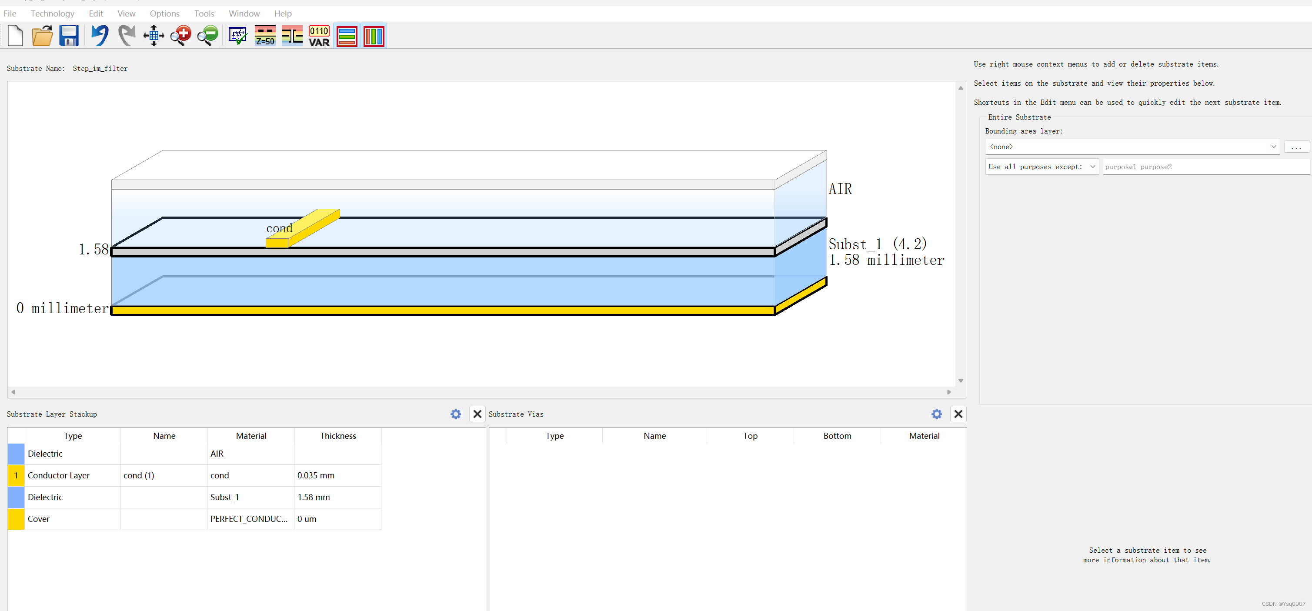1312x611 pixels.
Task: Open the Technology menu
Action: [x=52, y=14]
